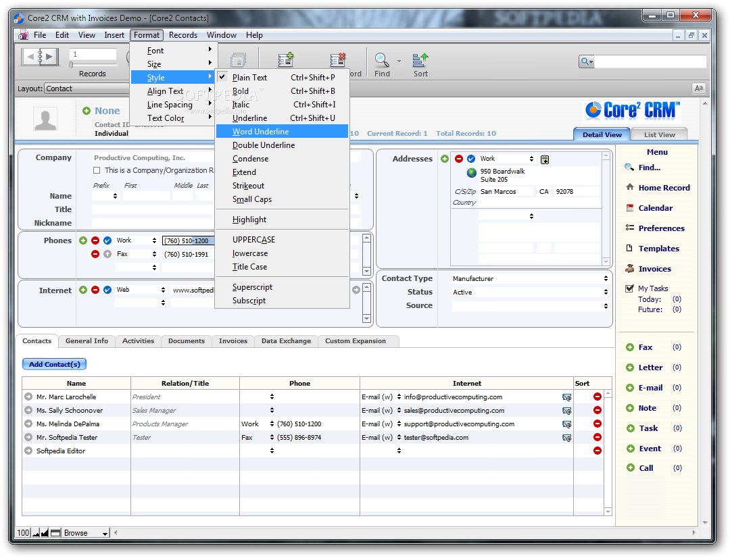Click the contact photo placeholder
The image size is (730, 558).
45,120
